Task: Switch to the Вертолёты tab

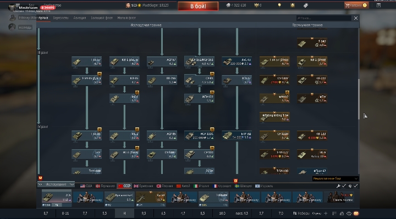Action: (61, 18)
